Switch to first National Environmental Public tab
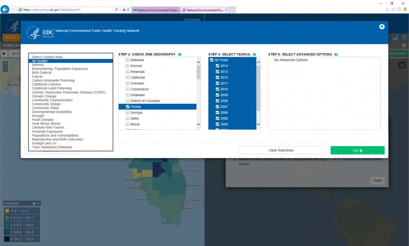This screenshot has width=409, height=246. point(156,10)
